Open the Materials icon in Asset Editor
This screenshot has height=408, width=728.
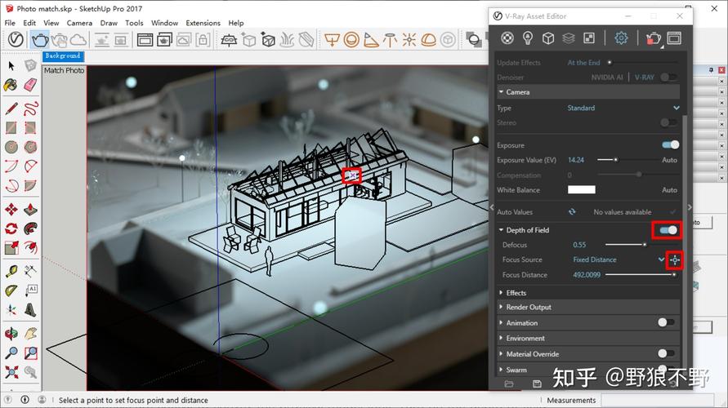507,38
